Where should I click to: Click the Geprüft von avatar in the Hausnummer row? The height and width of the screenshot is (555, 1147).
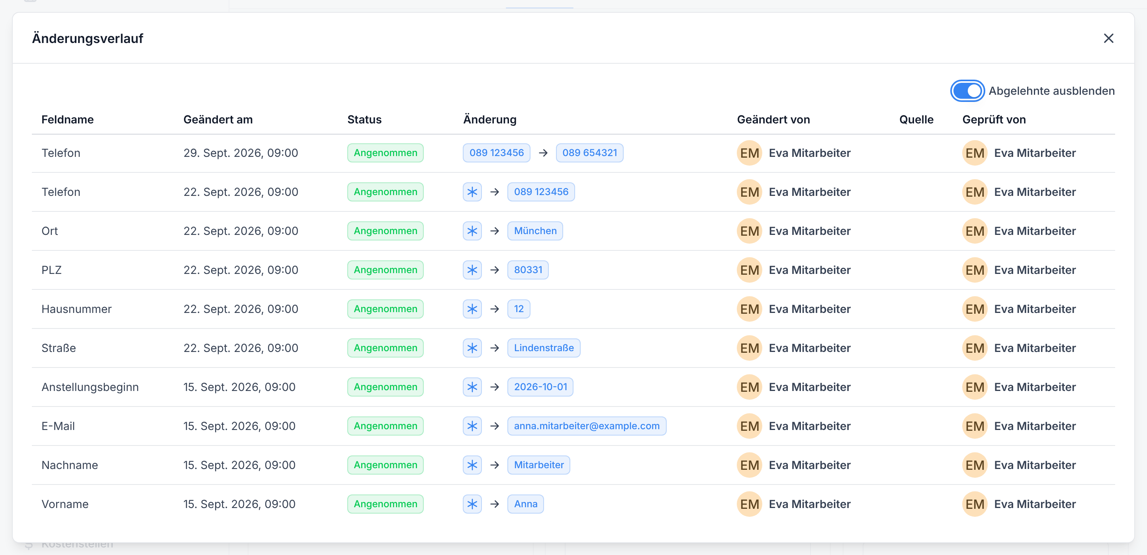point(975,309)
